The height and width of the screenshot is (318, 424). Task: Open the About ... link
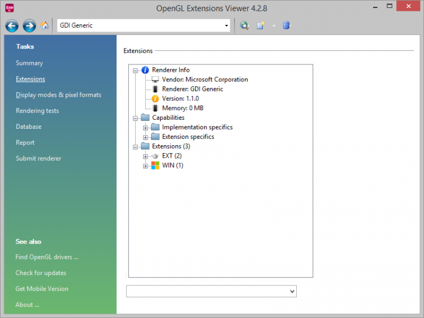(x=27, y=304)
